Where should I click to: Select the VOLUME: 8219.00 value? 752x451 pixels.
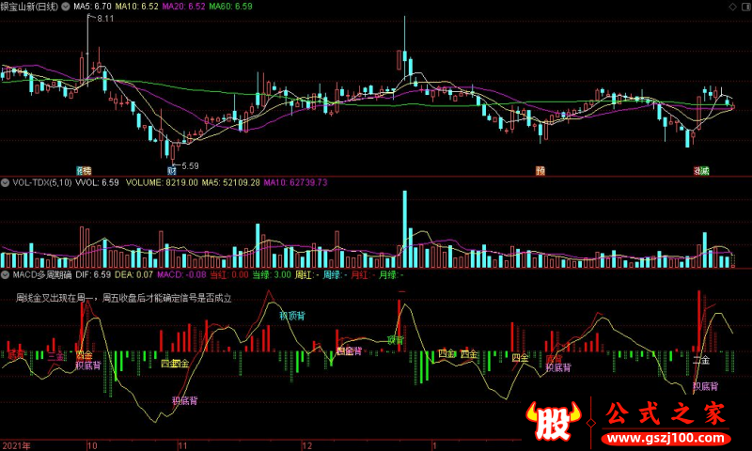(162, 182)
